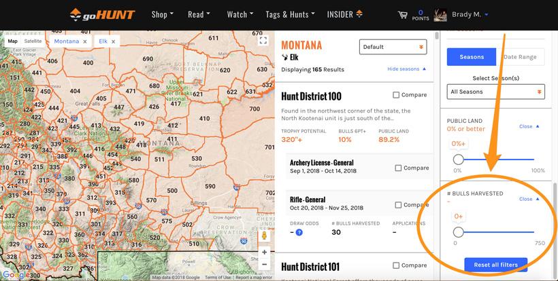The image size is (558, 281).
Task: Click the Reset all filters button
Action: (x=495, y=264)
